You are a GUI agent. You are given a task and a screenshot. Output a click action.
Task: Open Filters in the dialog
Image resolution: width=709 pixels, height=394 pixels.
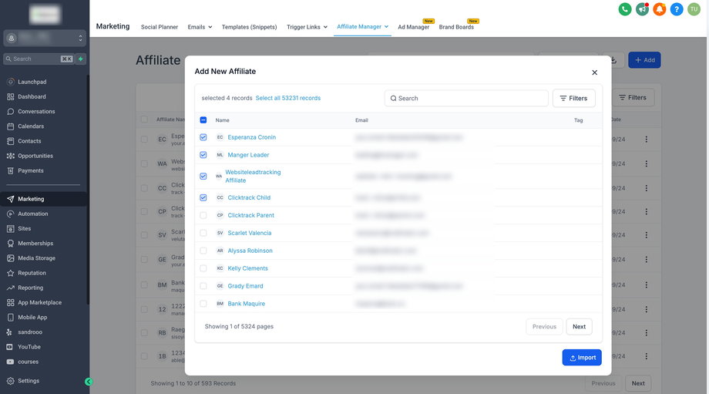[x=574, y=98]
